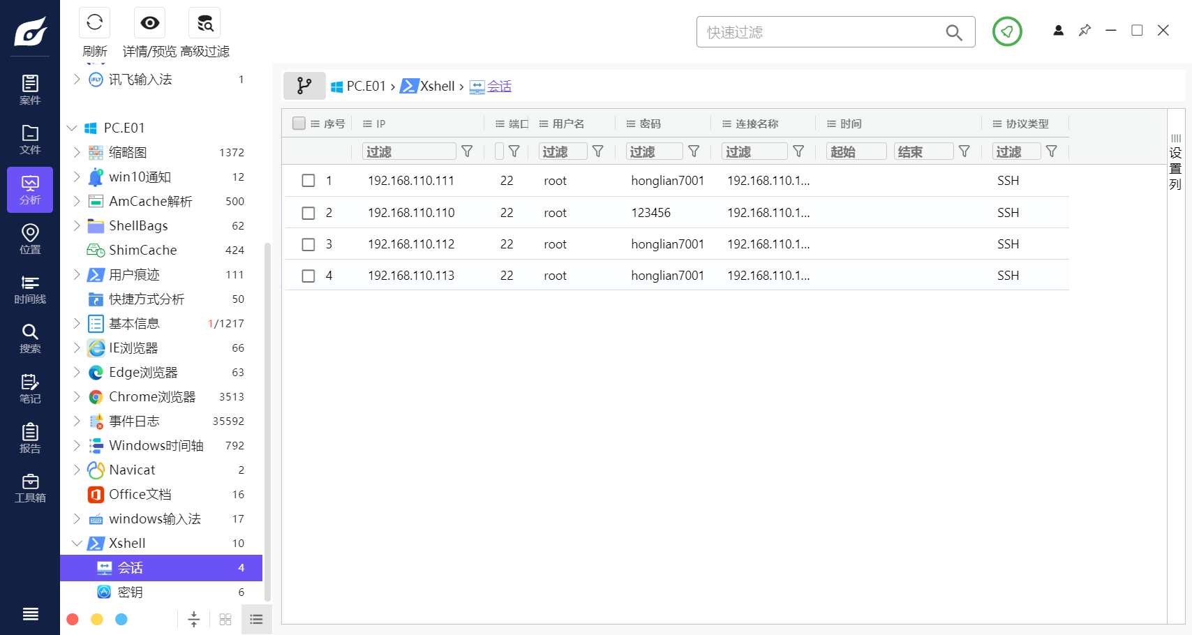This screenshot has height=635, width=1192.
Task: Click 密码 column funnel filter icon
Action: point(694,151)
